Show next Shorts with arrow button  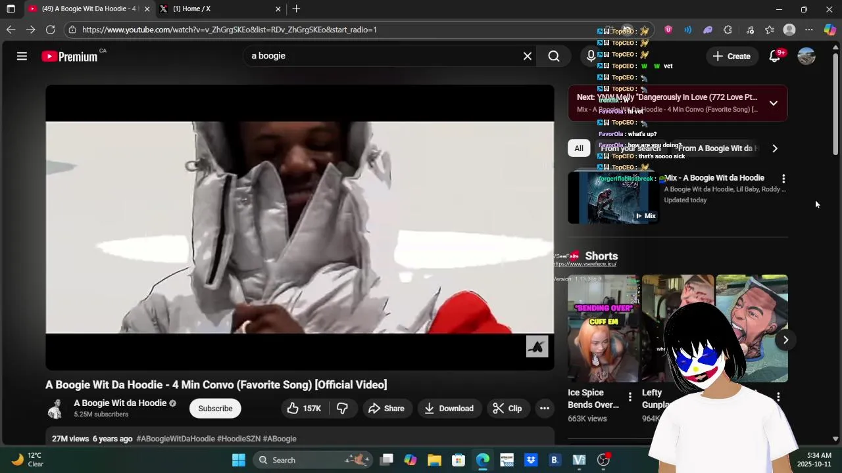tap(785, 340)
